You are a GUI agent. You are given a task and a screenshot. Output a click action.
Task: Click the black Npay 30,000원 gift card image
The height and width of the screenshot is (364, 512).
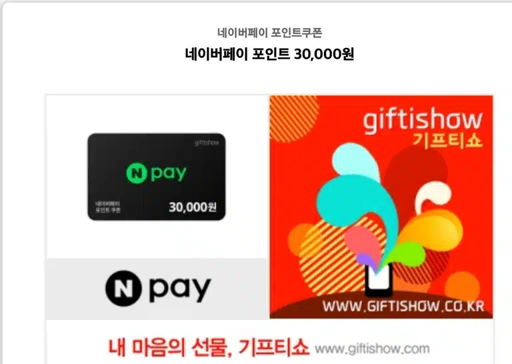pos(157,177)
